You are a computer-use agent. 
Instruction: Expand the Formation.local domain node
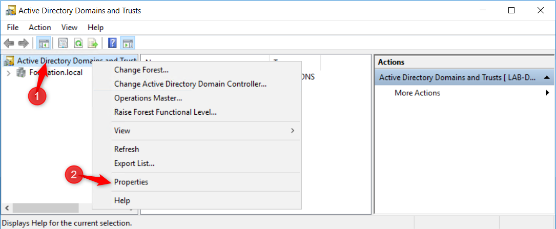[x=9, y=73]
